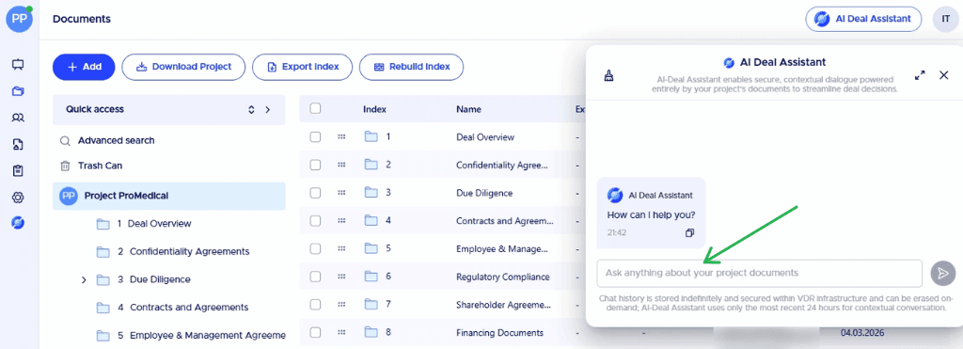The width and height of the screenshot is (963, 349).
Task: Open the settings gear in left sidebar
Action: point(18,198)
